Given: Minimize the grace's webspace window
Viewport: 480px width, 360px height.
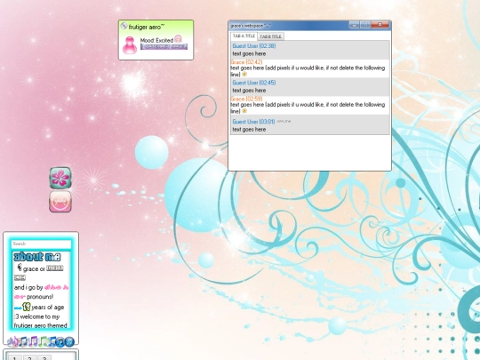Looking at the screenshot, I should coord(354,25).
